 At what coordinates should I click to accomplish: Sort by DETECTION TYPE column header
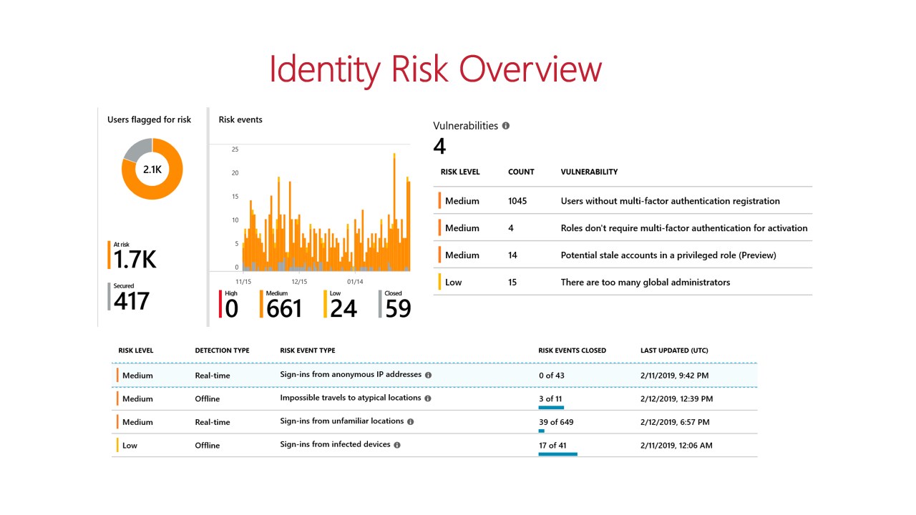pyautogui.click(x=222, y=350)
